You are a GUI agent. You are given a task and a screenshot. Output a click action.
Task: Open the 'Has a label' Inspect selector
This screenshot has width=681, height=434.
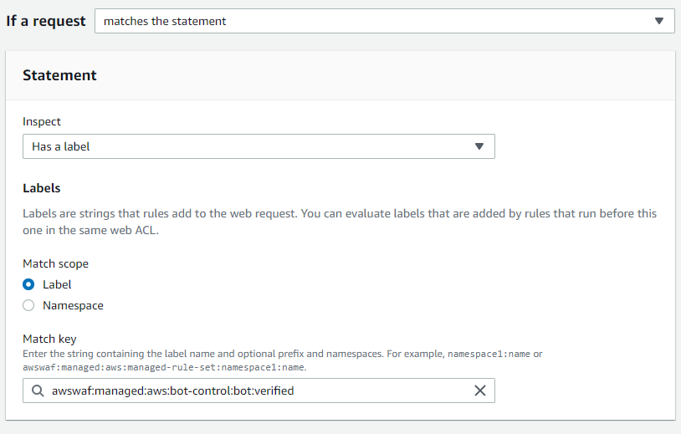click(x=251, y=146)
